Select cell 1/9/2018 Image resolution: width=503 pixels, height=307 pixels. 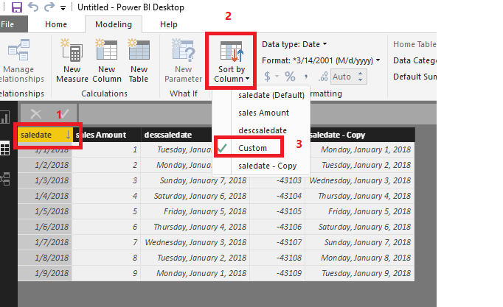(45, 273)
